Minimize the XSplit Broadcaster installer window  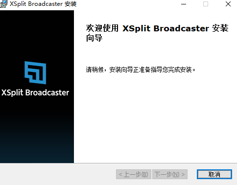coord(184,4)
